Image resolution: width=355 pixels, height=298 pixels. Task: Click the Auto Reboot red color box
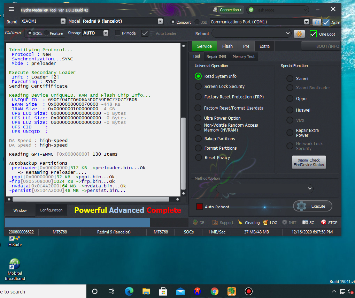coord(199,207)
